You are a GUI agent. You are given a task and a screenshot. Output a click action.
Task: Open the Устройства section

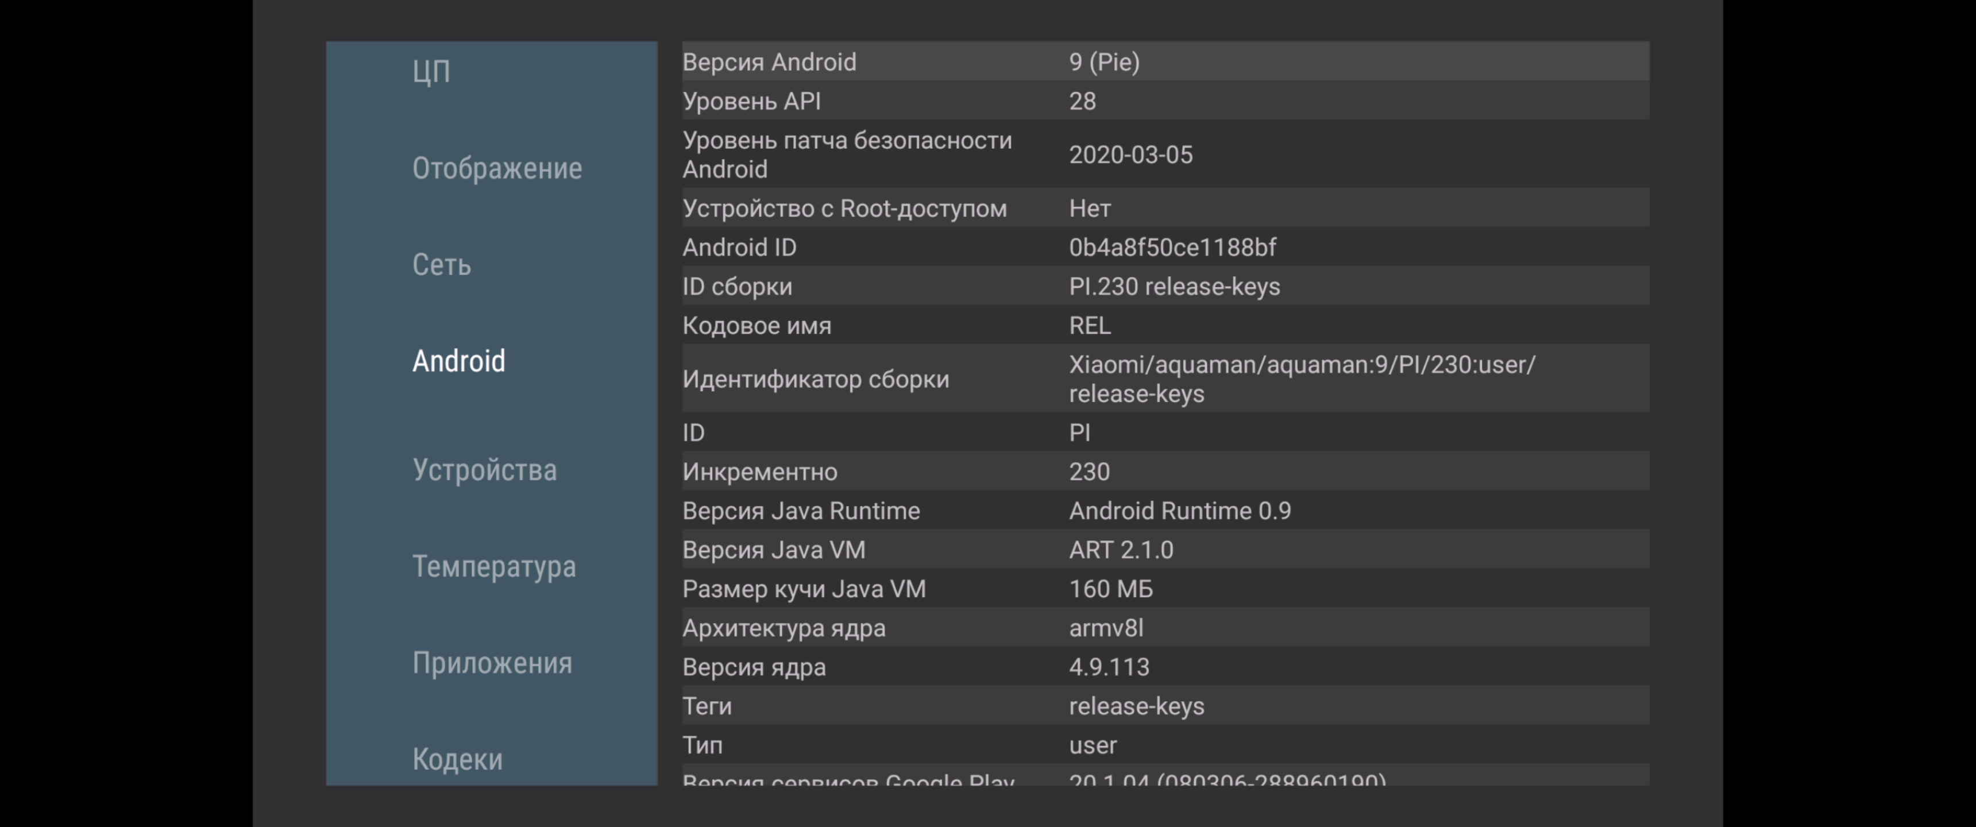484,470
